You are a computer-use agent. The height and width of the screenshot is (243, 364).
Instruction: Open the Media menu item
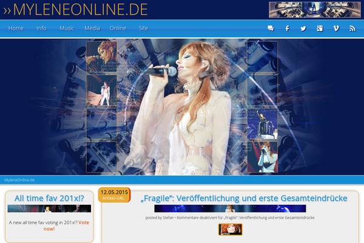pos(92,28)
